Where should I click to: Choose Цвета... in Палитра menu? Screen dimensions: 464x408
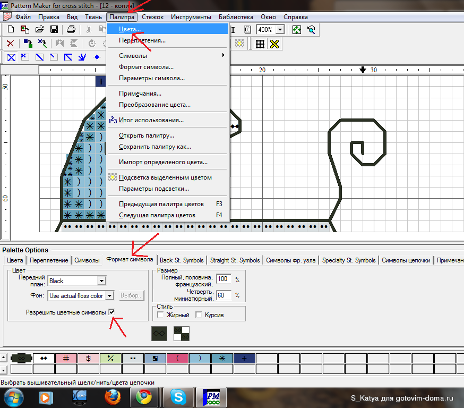168,29
